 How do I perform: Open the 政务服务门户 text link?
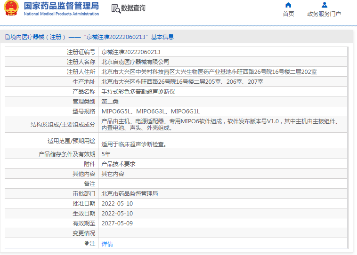click(324, 14)
